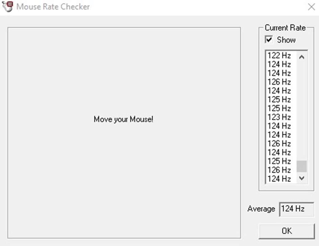
Task: Uncheck the Show checkbox
Action: [269, 40]
